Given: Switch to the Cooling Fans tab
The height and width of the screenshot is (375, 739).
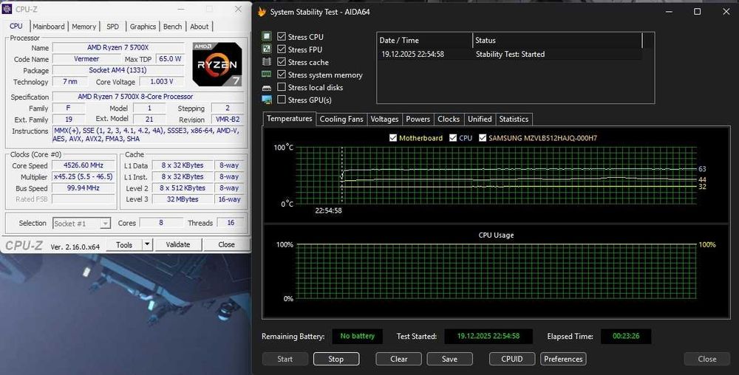Looking at the screenshot, I should coord(341,119).
